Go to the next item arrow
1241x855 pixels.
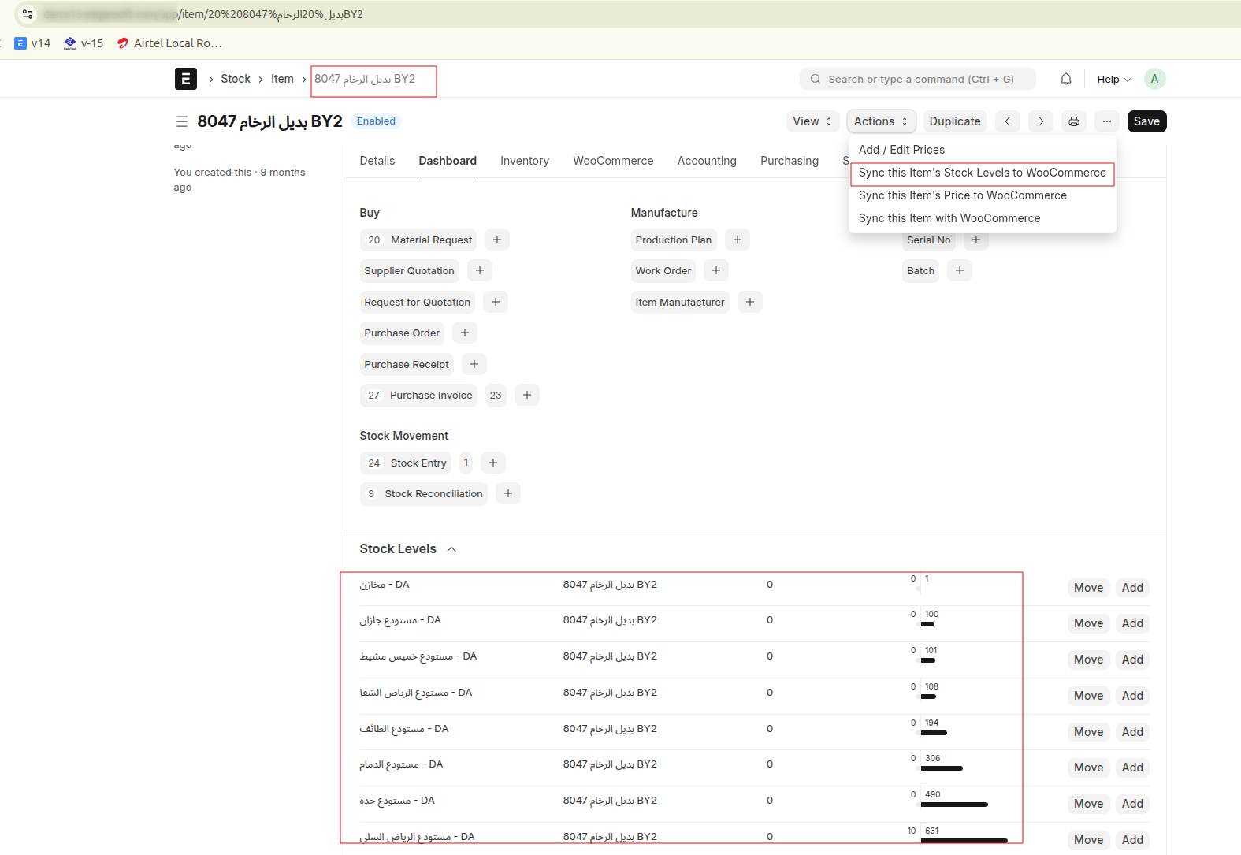1040,121
